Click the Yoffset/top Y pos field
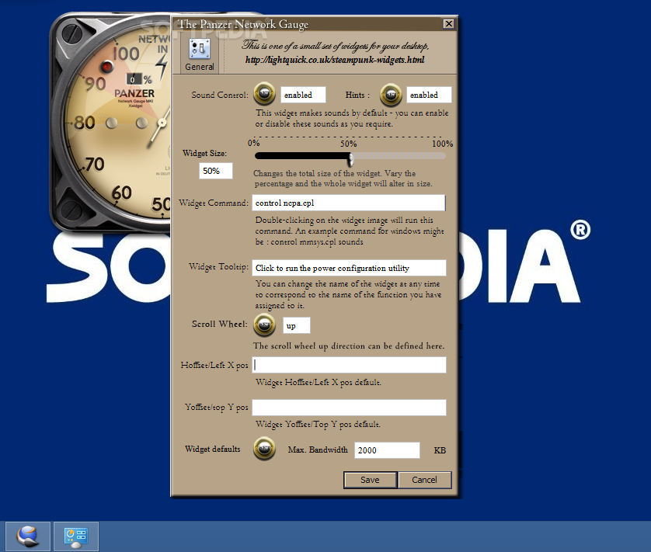 coord(349,408)
